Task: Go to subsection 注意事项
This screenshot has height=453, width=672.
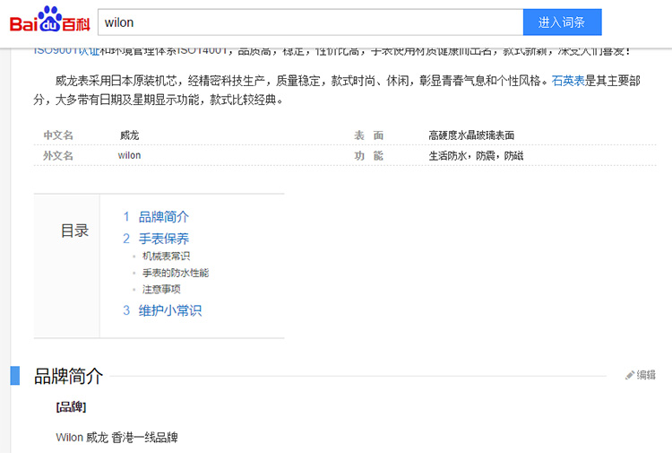Action: (161, 290)
